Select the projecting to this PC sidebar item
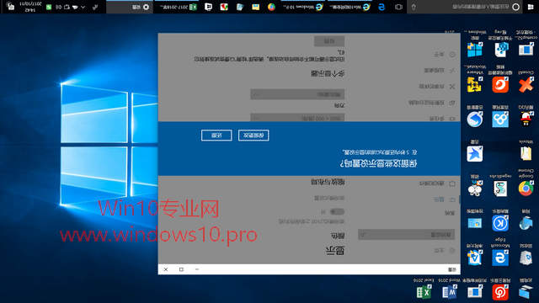Viewport: 539px width, 303px height. coord(432,103)
